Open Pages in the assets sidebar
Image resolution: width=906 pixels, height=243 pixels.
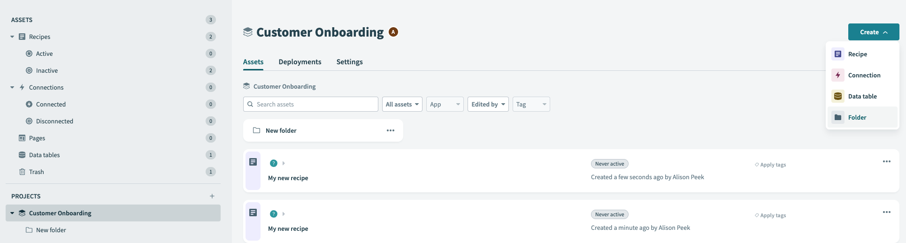click(37, 138)
